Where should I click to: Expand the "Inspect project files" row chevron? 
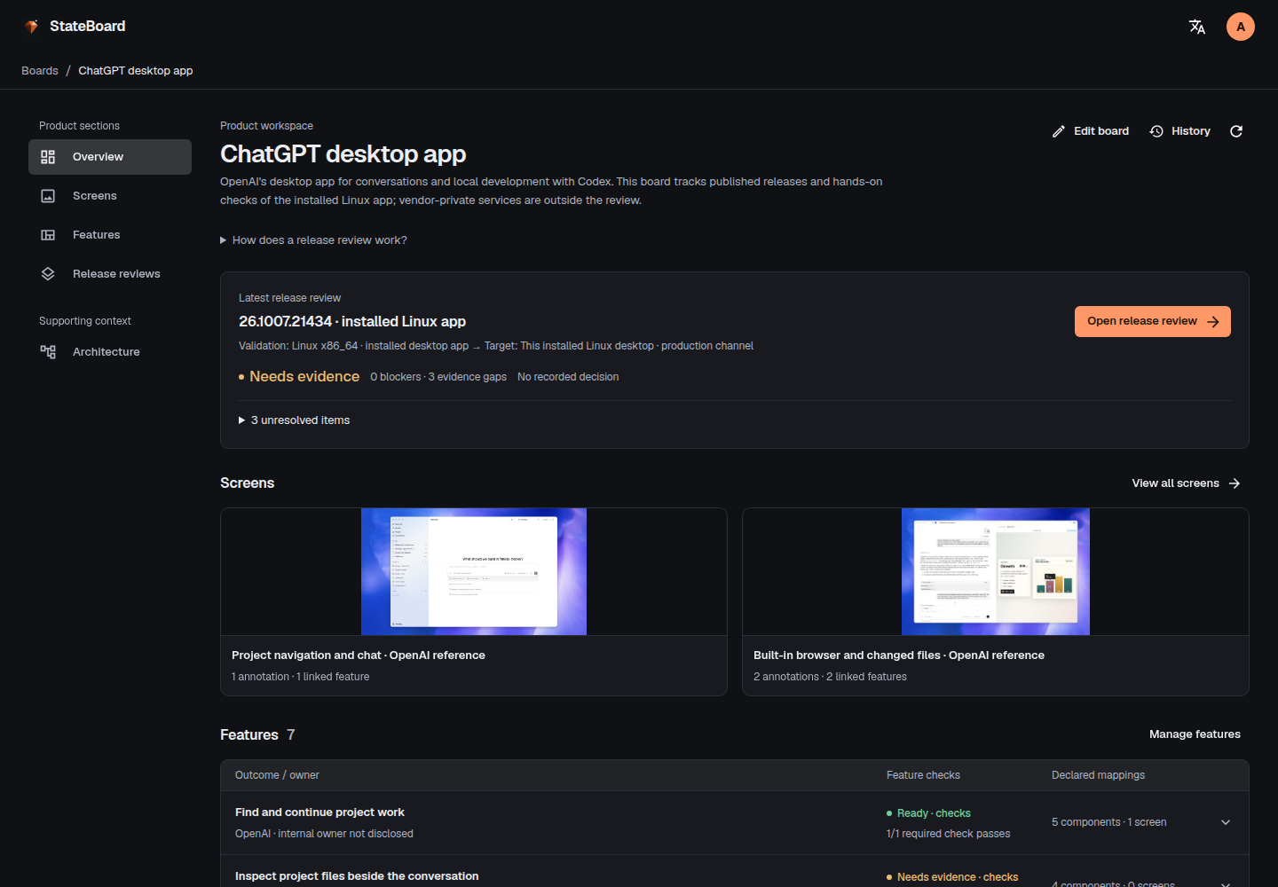pyautogui.click(x=1226, y=883)
